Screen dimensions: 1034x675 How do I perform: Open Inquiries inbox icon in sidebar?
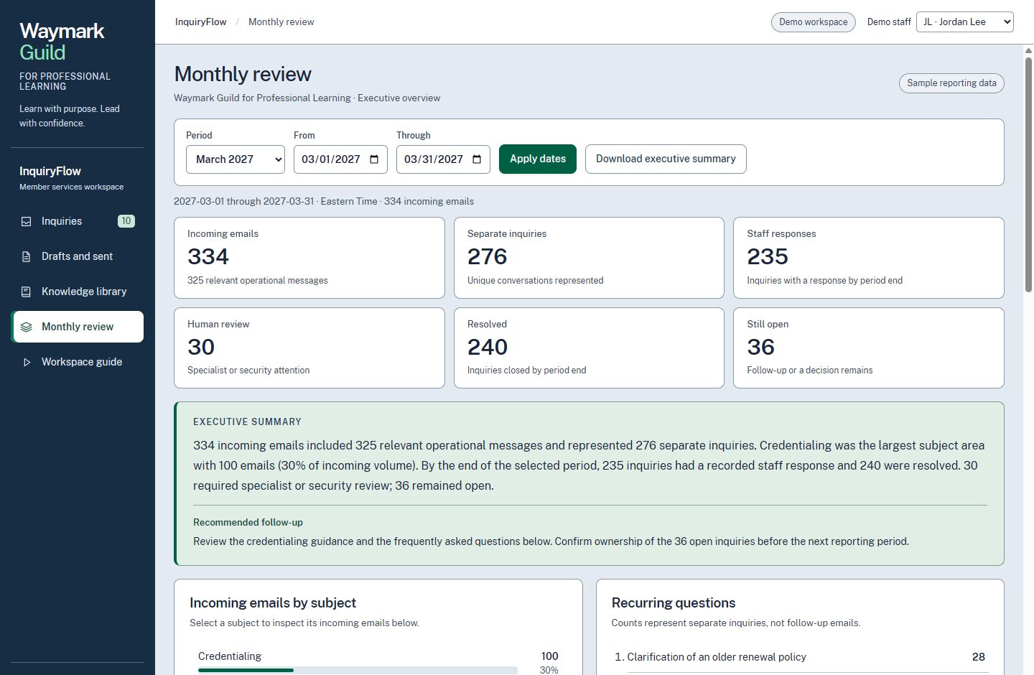coord(27,221)
